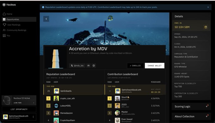Click the 4.5695% mindshare value
This screenshot has width=215, height=123.
[x=155, y=98]
